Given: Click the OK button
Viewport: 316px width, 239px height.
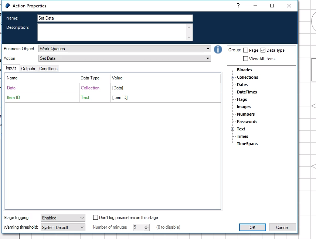Looking at the screenshot, I should tap(252, 227).
